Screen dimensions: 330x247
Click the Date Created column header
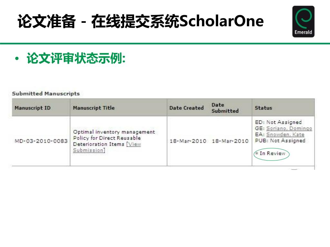pos(187,108)
